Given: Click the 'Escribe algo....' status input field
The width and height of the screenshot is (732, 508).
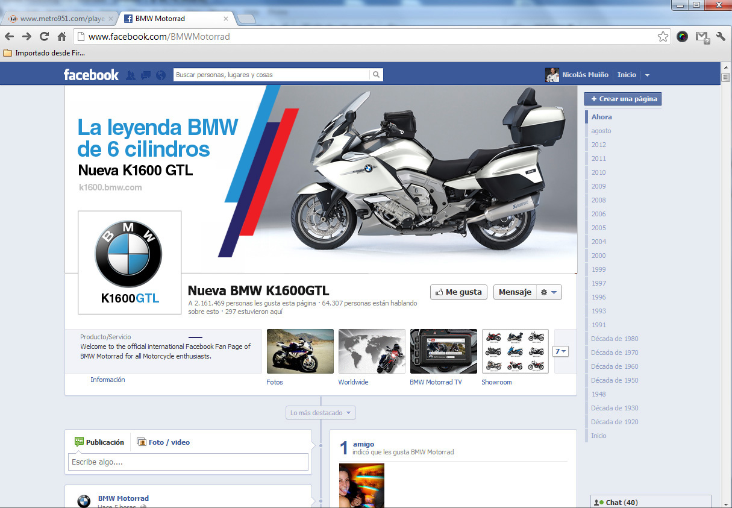Looking at the screenshot, I should (187, 462).
